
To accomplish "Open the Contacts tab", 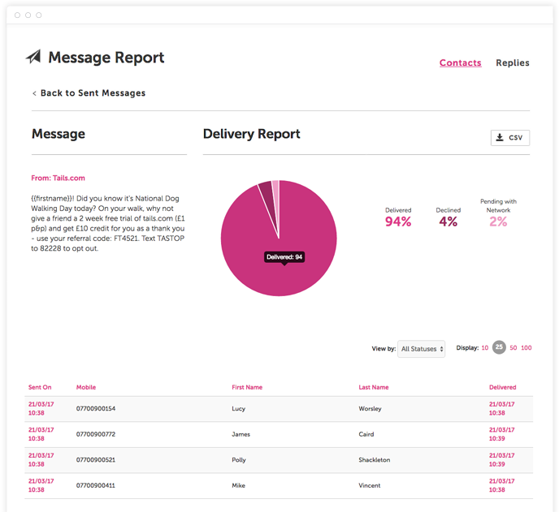I will [460, 62].
